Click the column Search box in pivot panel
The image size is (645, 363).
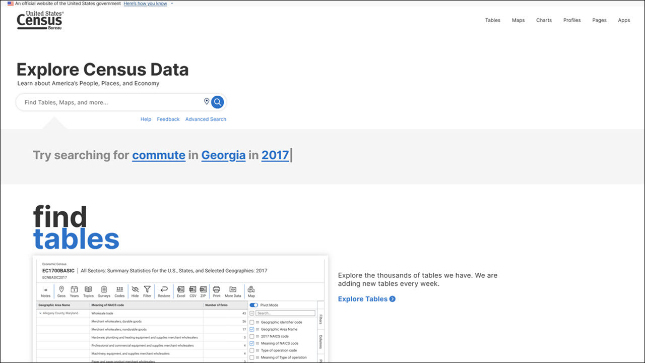point(285,313)
